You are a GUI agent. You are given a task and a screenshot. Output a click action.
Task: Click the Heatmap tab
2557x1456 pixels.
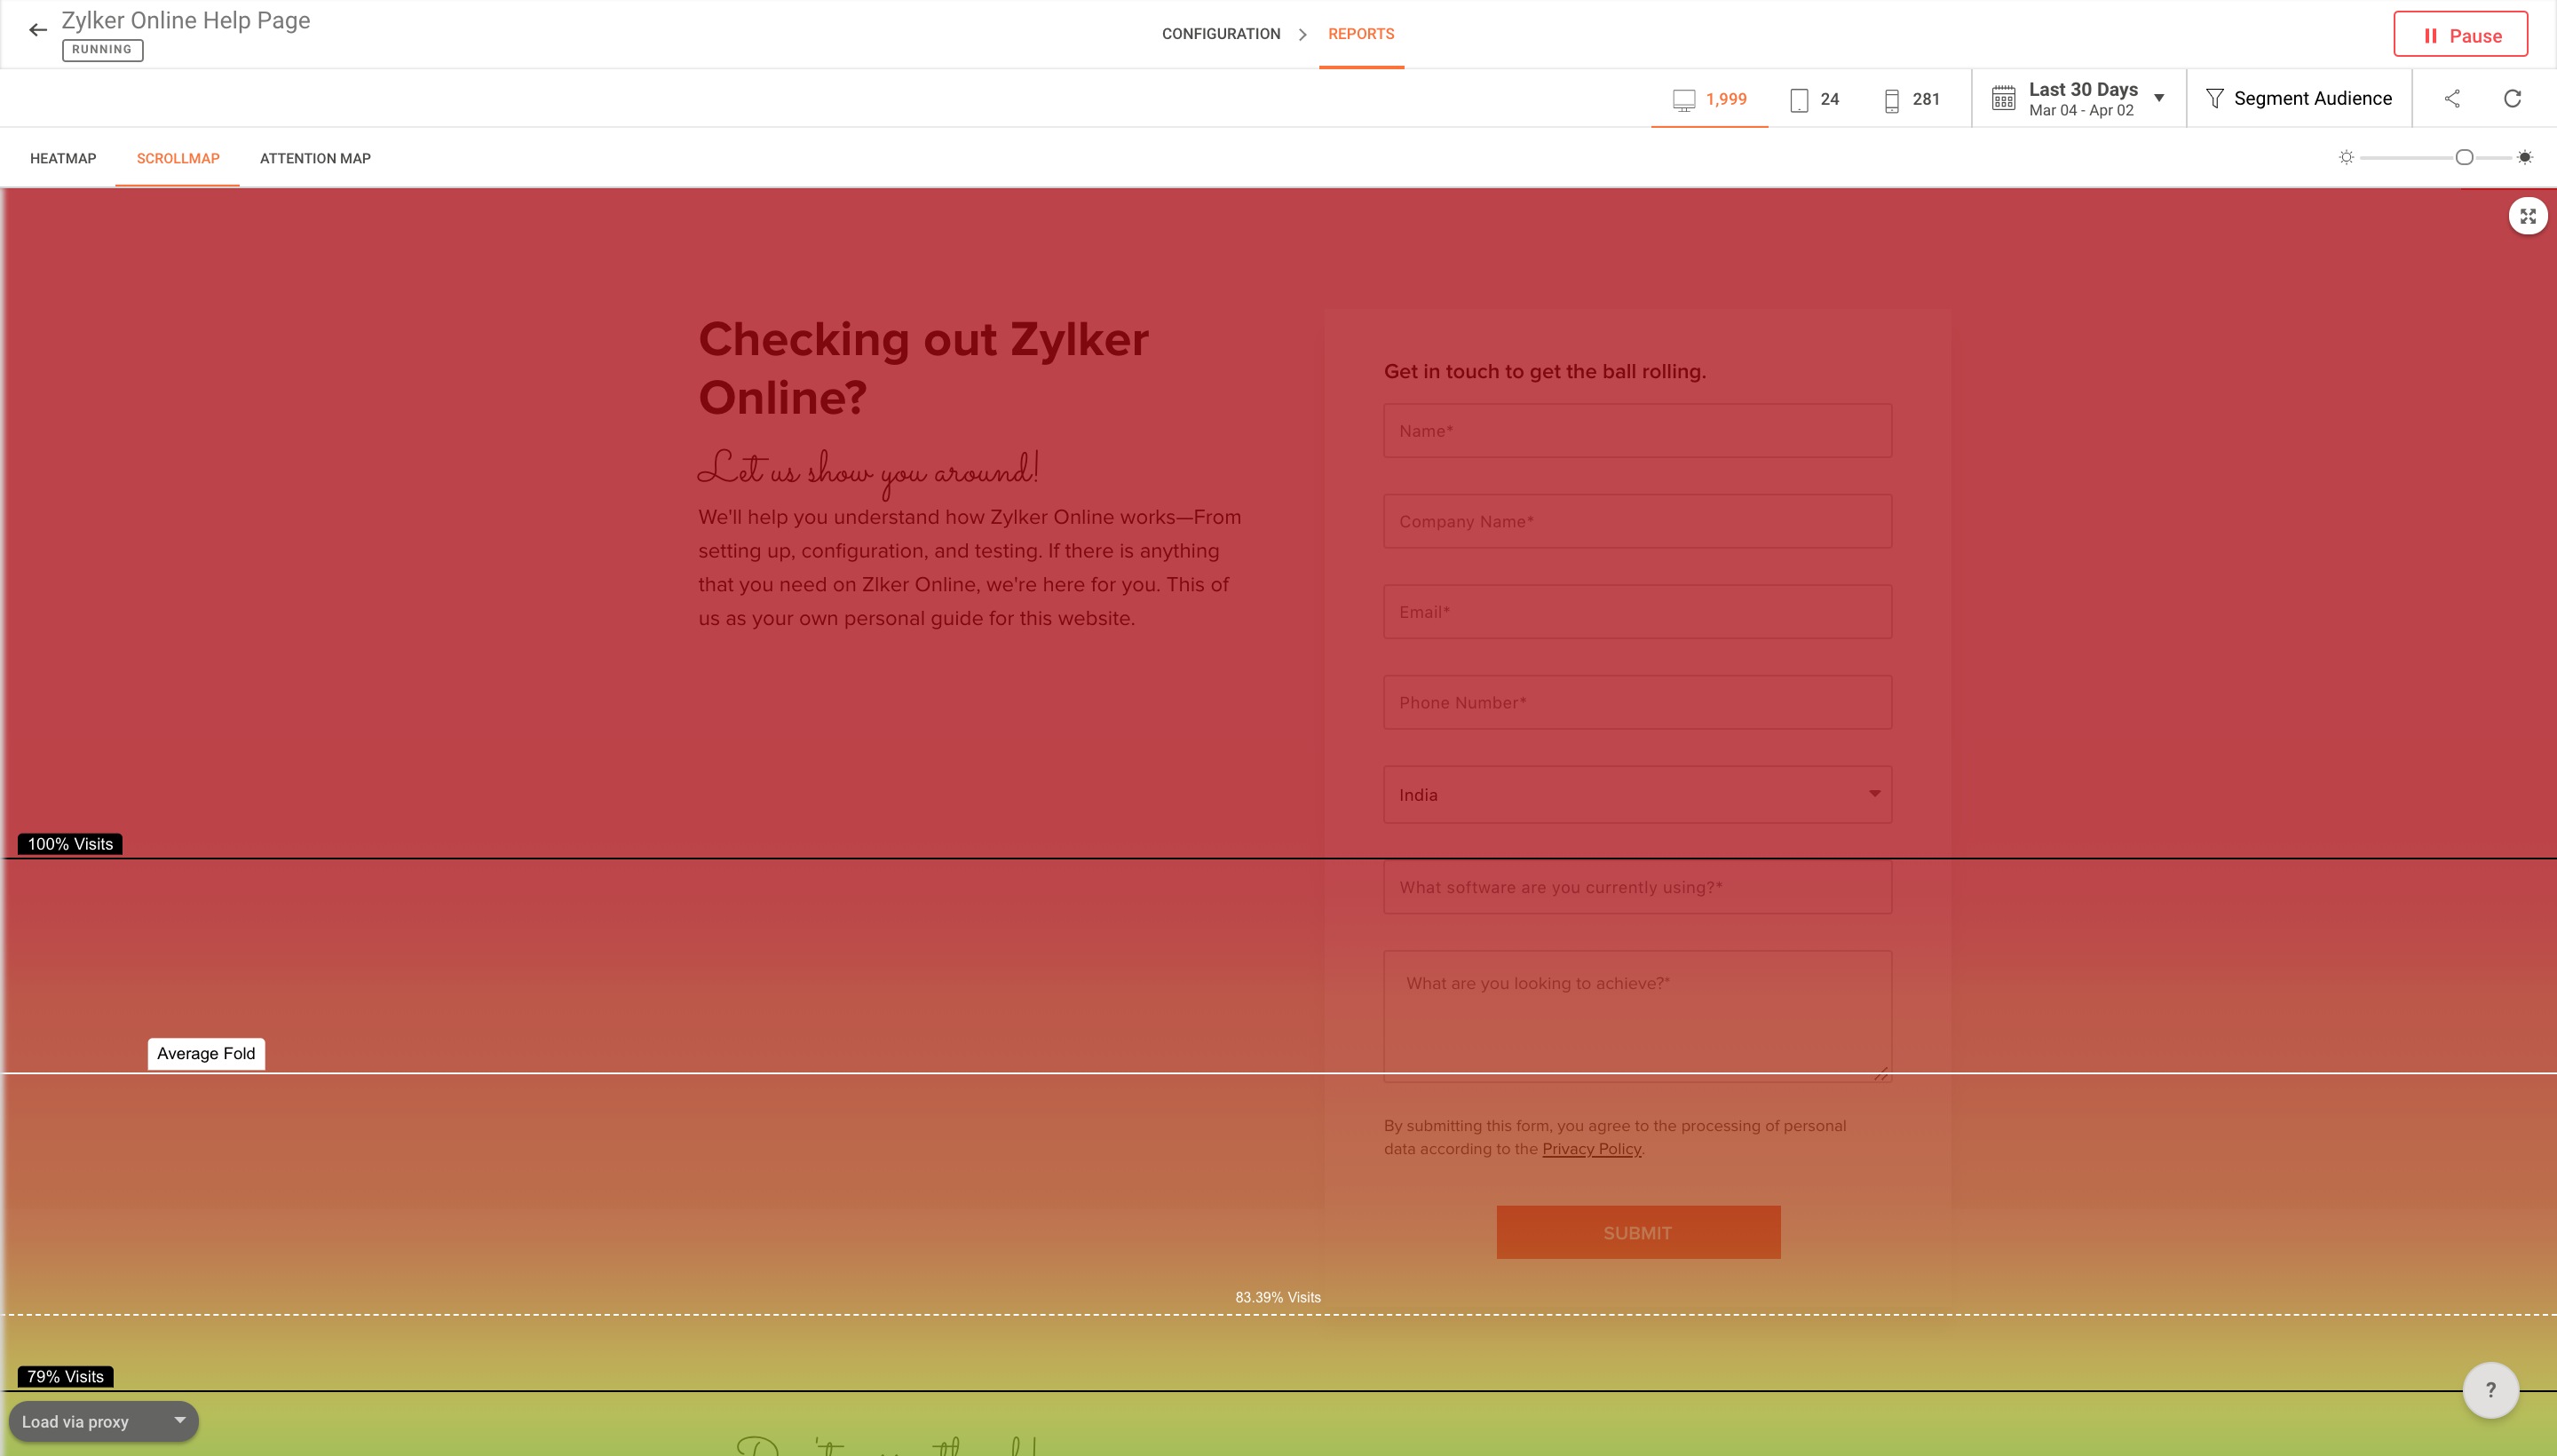63,158
